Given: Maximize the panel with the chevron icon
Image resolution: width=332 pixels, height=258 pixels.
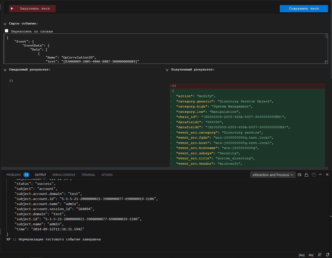Looking at the screenshot, I should [321, 175].
